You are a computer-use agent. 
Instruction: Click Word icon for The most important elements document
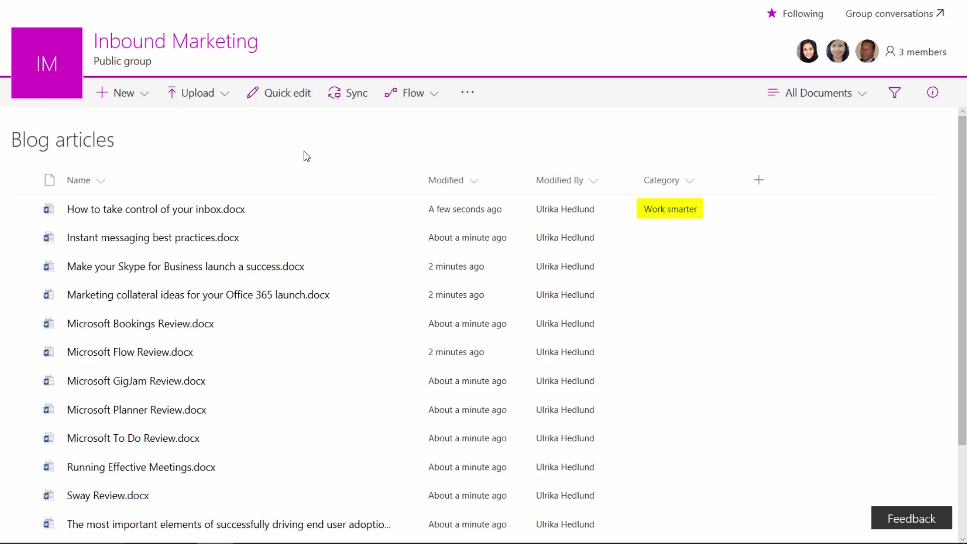click(x=48, y=524)
